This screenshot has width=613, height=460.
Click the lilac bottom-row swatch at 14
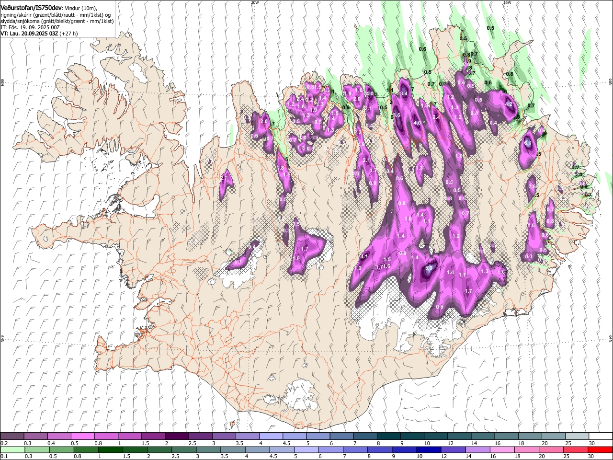point(477,449)
